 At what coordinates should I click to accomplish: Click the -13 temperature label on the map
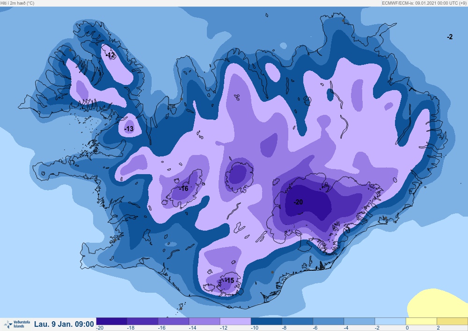click(129, 129)
